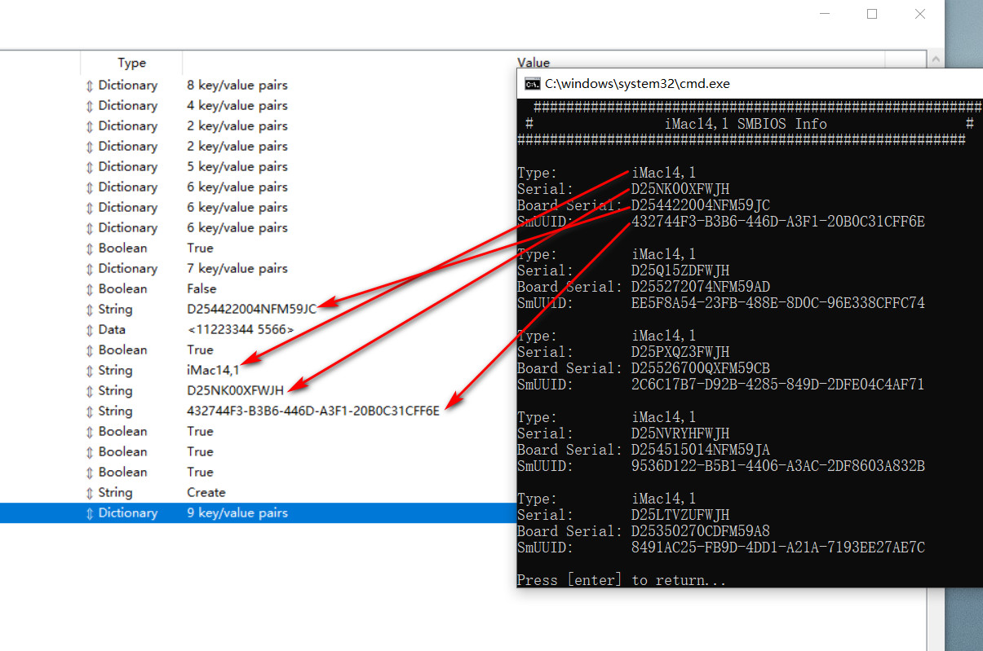Click board serial 'D255272074NFM59AD' in the console
Viewport: 983px width, 651px height.
pyautogui.click(x=701, y=287)
